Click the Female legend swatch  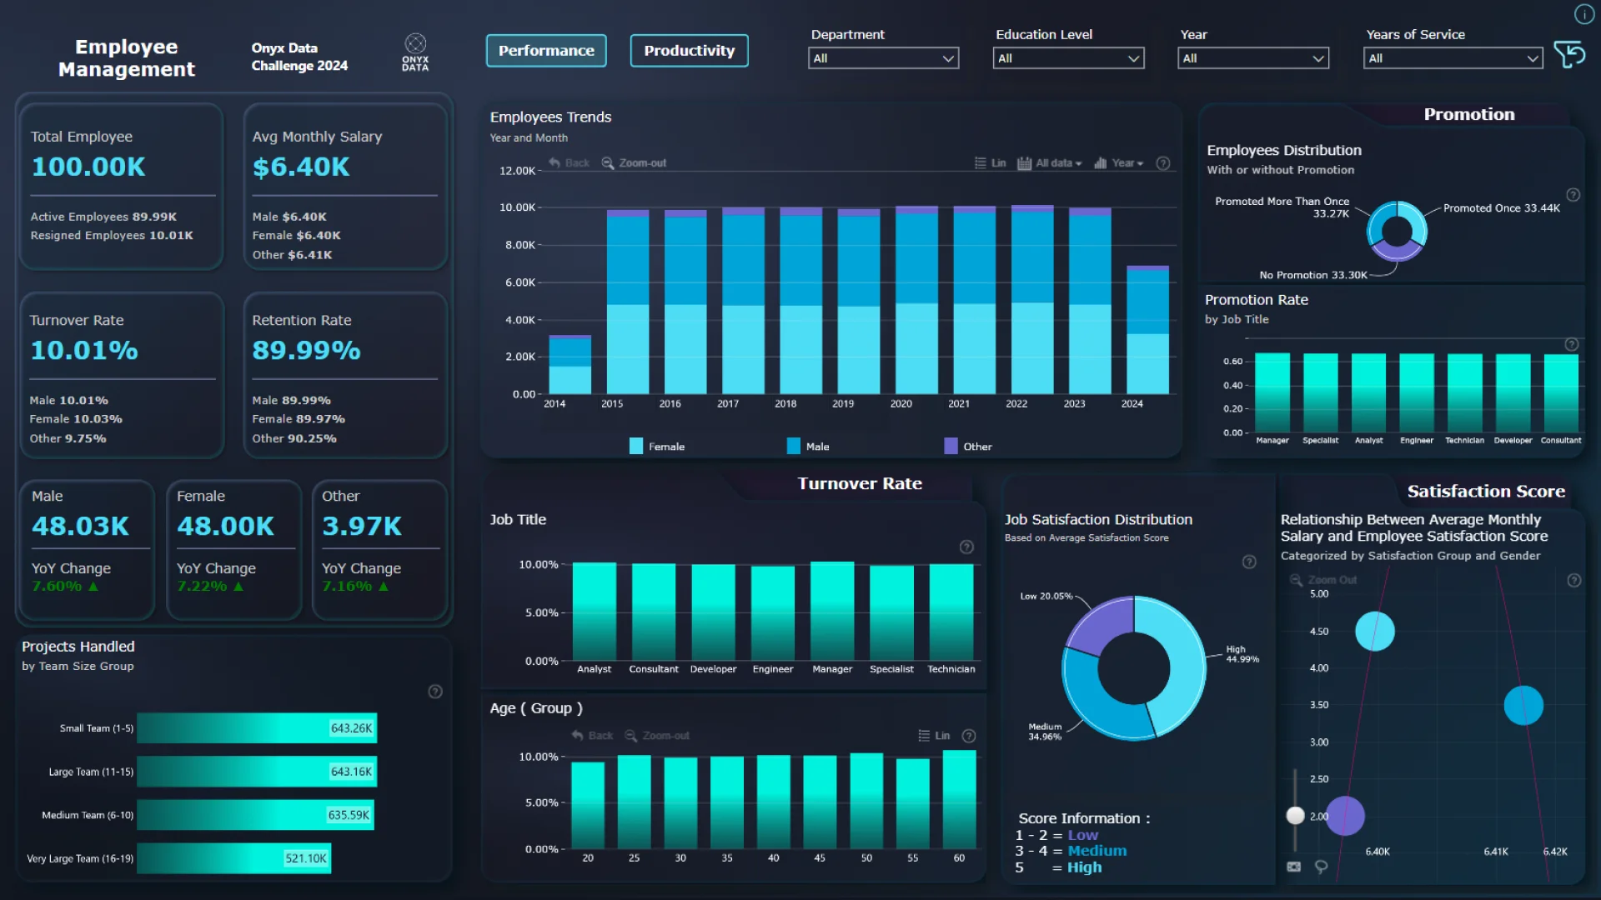(x=636, y=447)
